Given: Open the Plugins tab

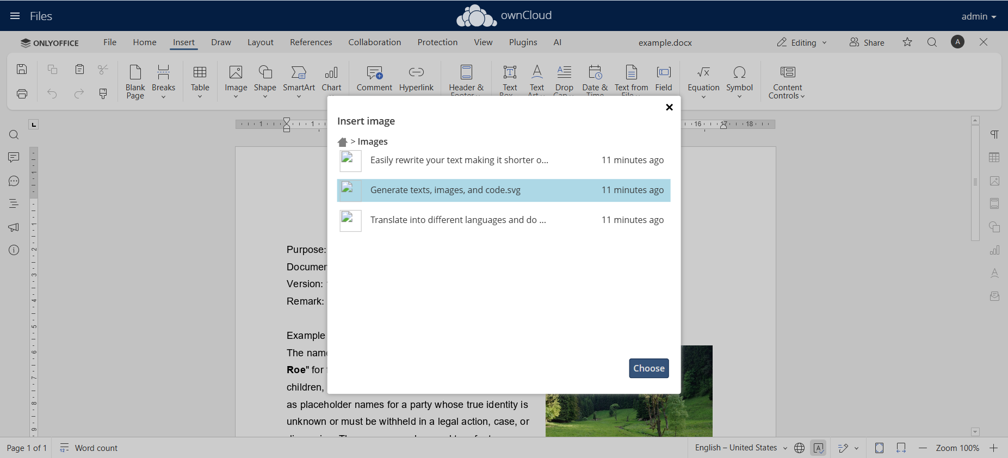Looking at the screenshot, I should click(523, 42).
